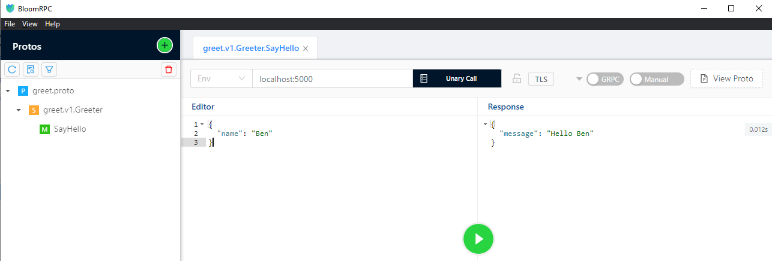Viewport: 772px width, 261px height.
Task: Collapse the greet.v1.Greeter service node
Action: tap(19, 110)
